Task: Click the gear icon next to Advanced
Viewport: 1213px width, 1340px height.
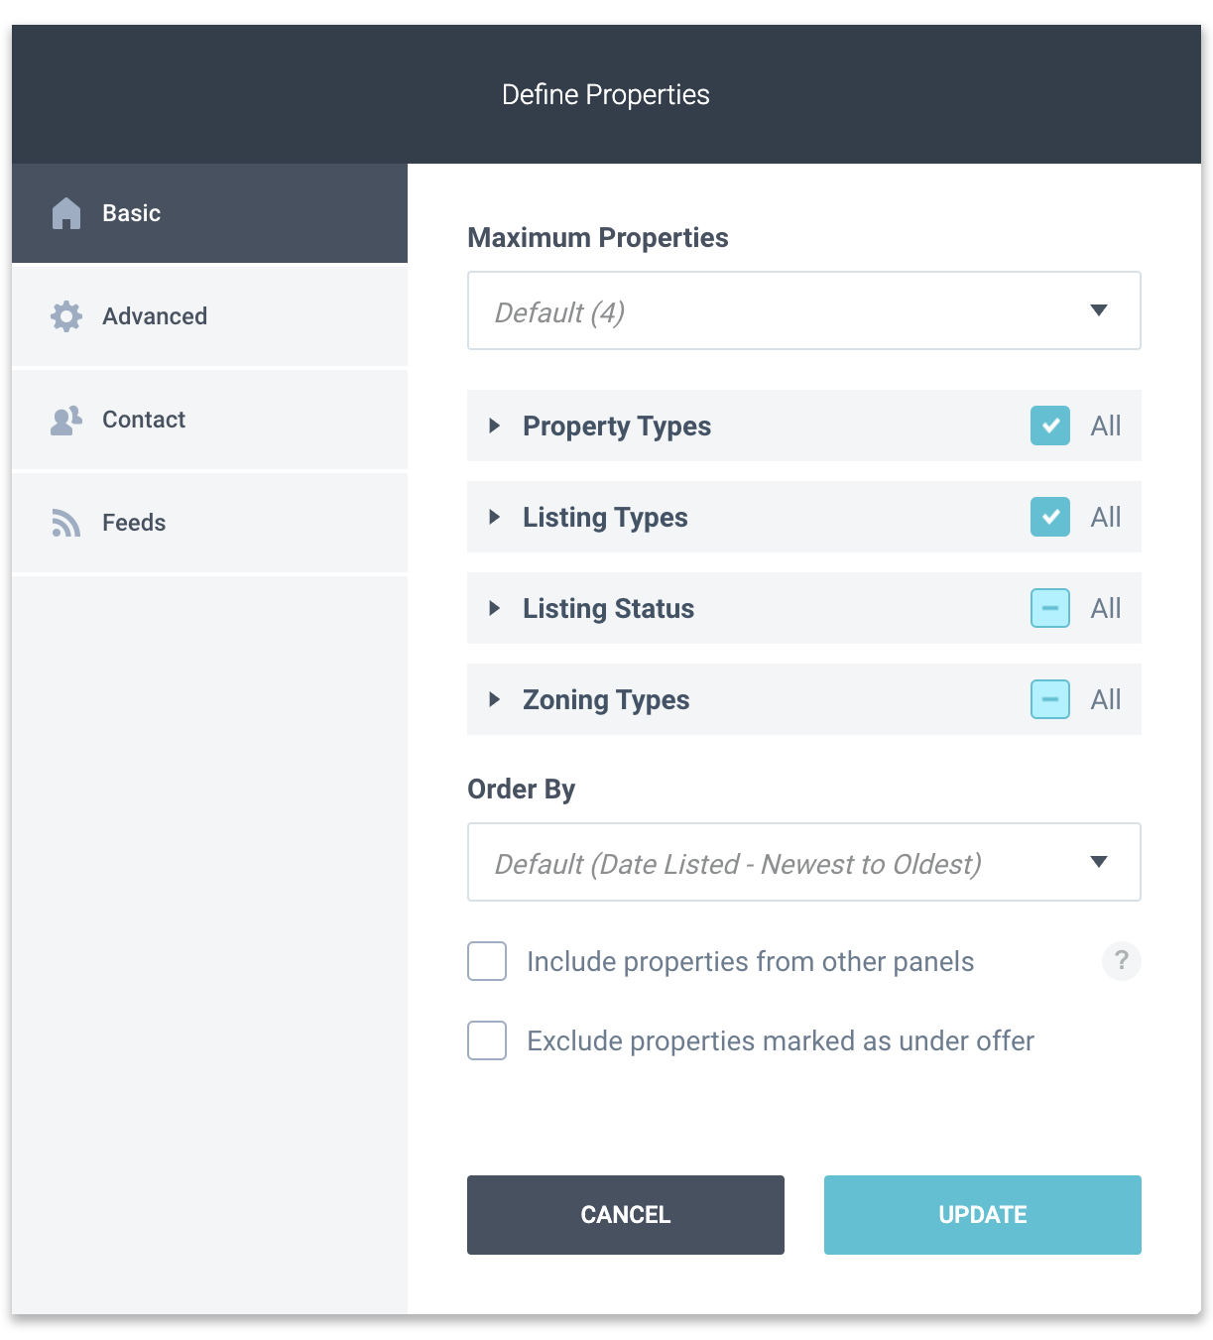Action: tap(65, 315)
